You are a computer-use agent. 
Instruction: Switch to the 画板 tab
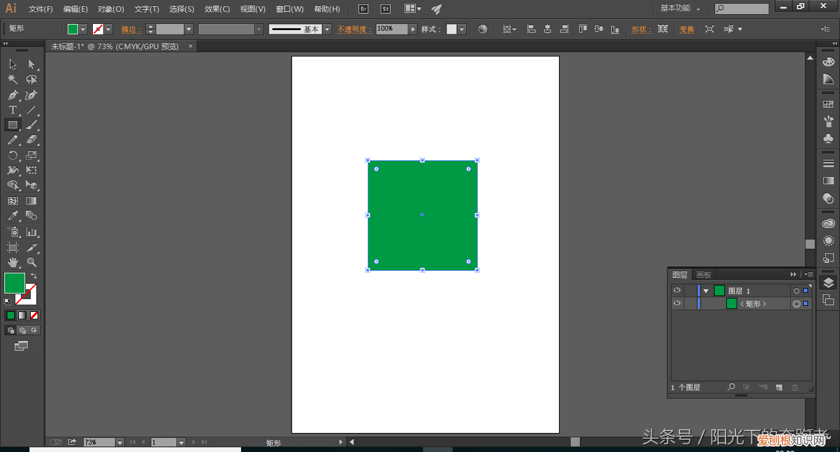(x=703, y=275)
